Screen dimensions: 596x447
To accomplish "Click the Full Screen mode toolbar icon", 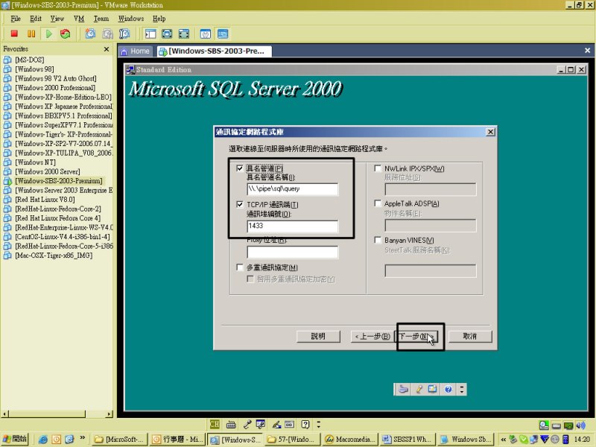I will click(x=183, y=34).
